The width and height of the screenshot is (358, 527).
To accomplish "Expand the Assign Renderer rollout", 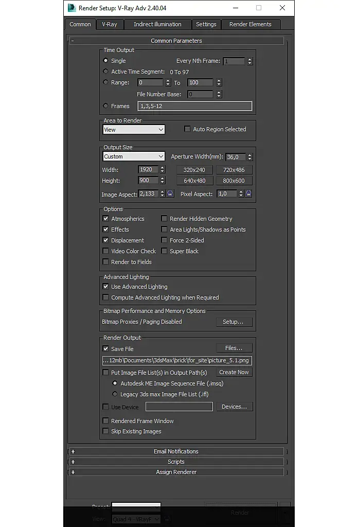I will pos(176,472).
